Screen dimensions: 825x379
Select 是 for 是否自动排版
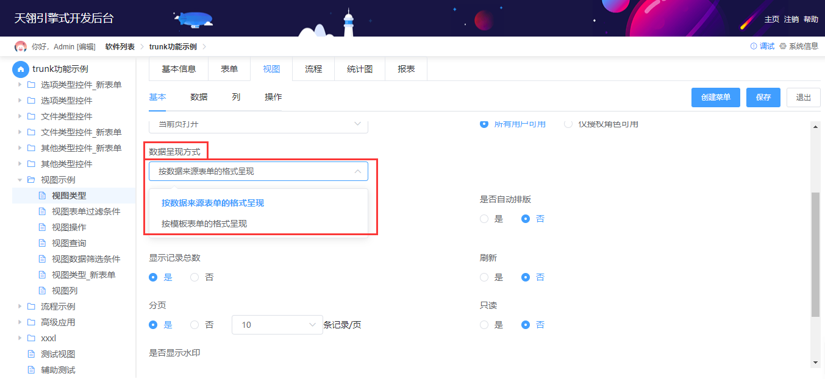484,219
